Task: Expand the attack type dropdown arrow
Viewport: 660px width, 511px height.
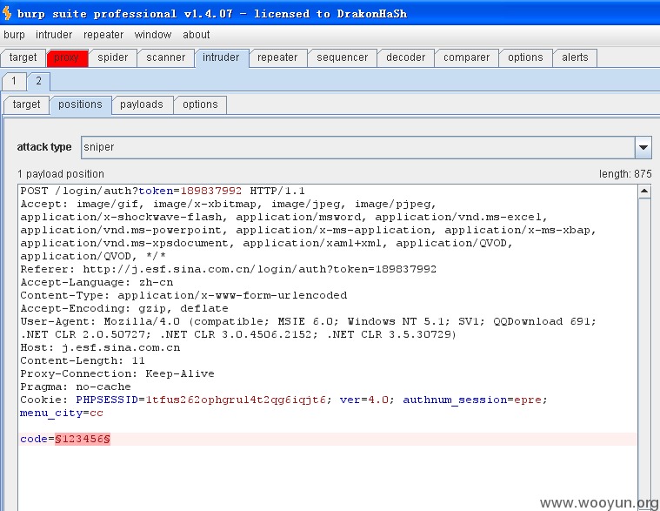Action: (x=643, y=147)
